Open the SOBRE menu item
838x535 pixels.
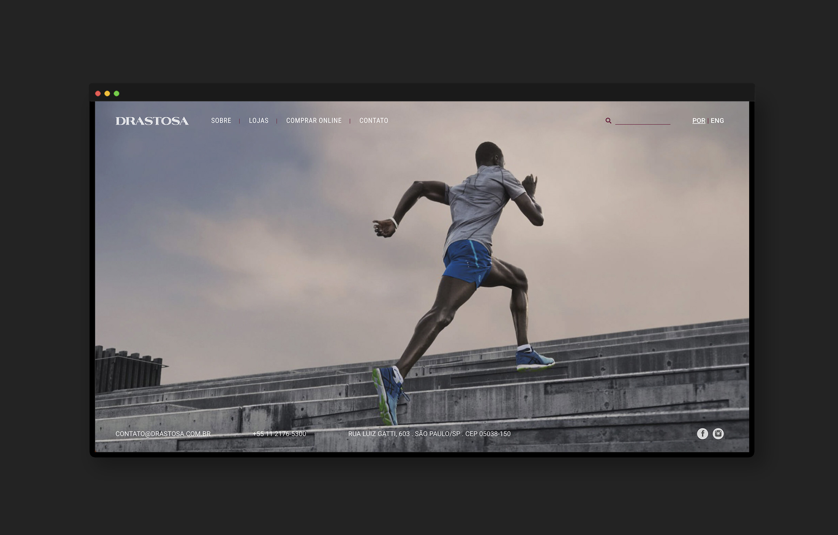click(x=221, y=121)
